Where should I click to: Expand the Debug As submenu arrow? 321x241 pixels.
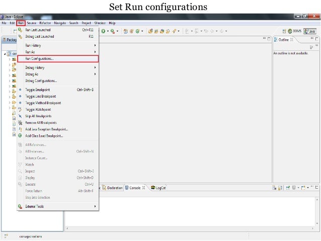pos(95,74)
